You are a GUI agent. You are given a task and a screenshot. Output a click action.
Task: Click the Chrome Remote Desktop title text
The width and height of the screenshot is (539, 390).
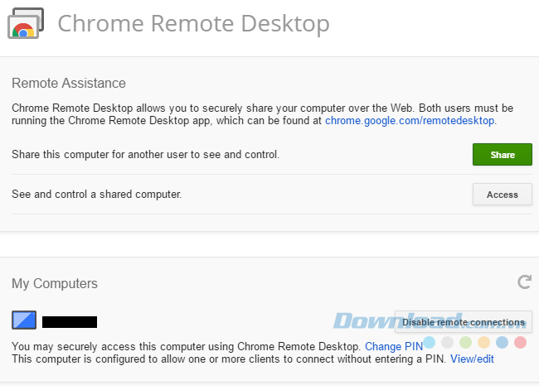pyautogui.click(x=193, y=24)
